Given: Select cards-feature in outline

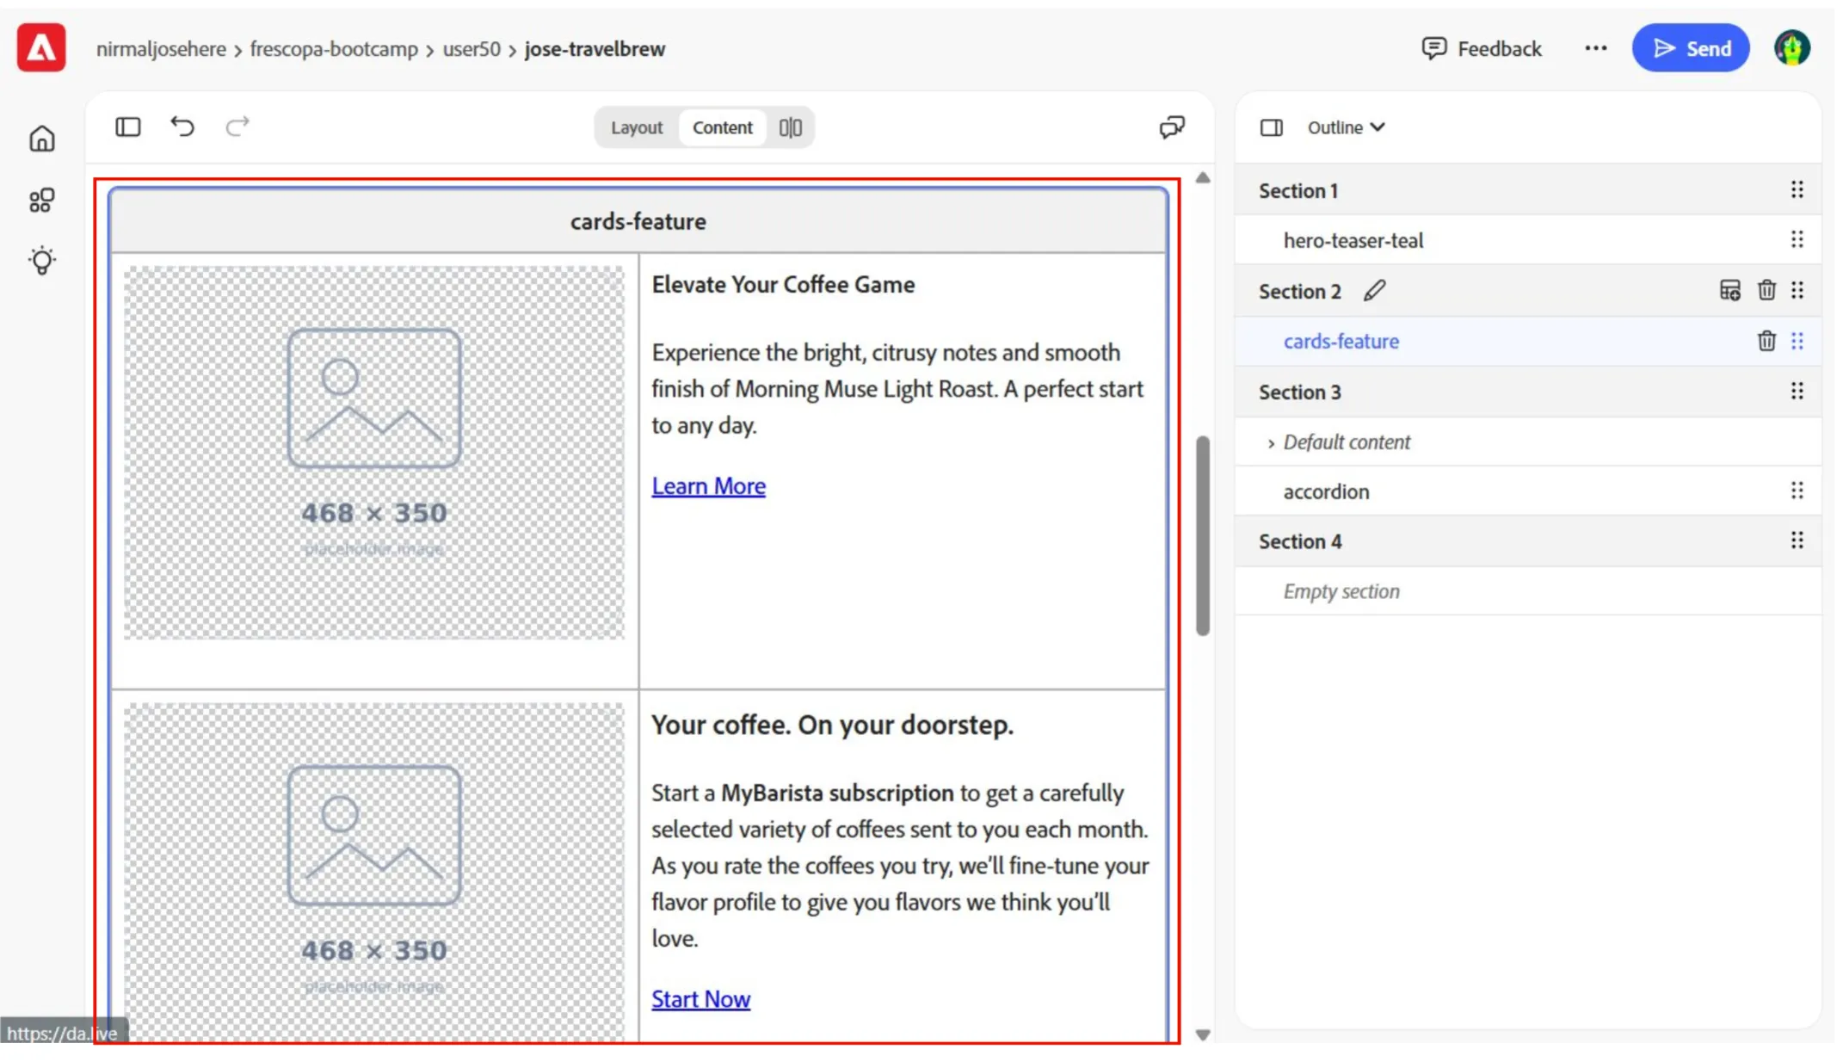Looking at the screenshot, I should click(x=1341, y=341).
